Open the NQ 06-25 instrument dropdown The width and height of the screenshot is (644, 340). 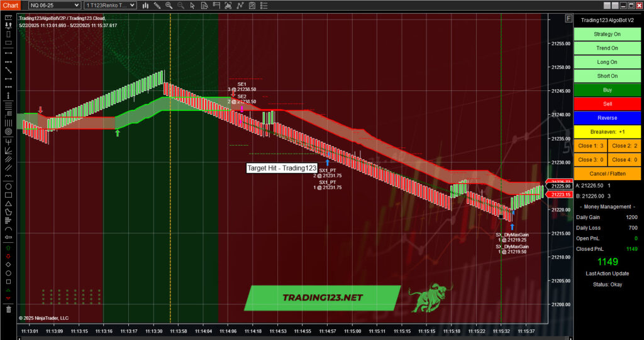[54, 5]
